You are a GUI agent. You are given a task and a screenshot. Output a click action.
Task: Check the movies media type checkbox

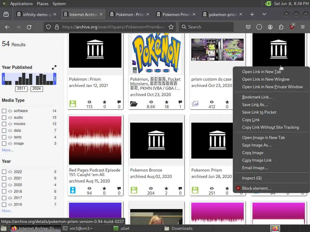pos(4,124)
